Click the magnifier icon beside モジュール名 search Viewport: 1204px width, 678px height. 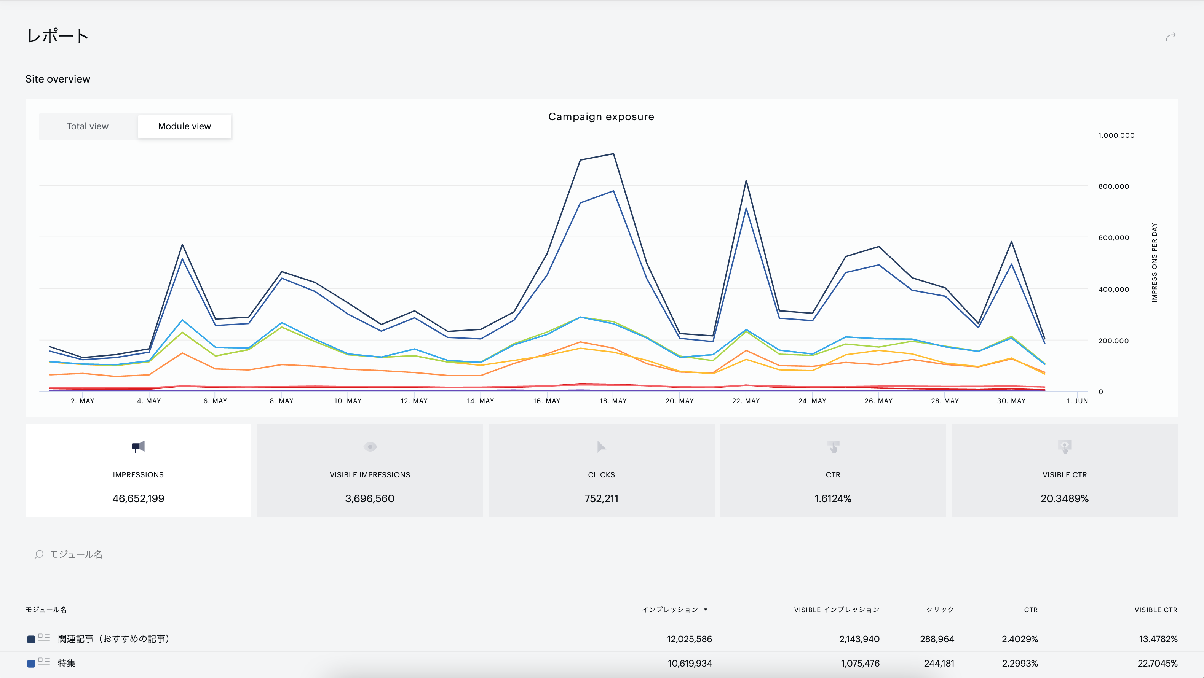pos(39,554)
